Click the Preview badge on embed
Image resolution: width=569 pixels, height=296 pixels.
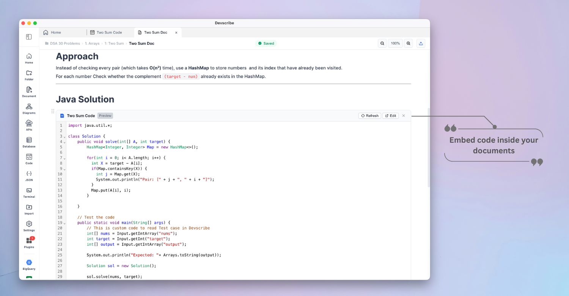coord(105,116)
